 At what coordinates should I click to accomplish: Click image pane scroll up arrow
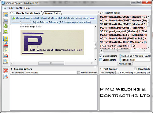tap(95, 26)
